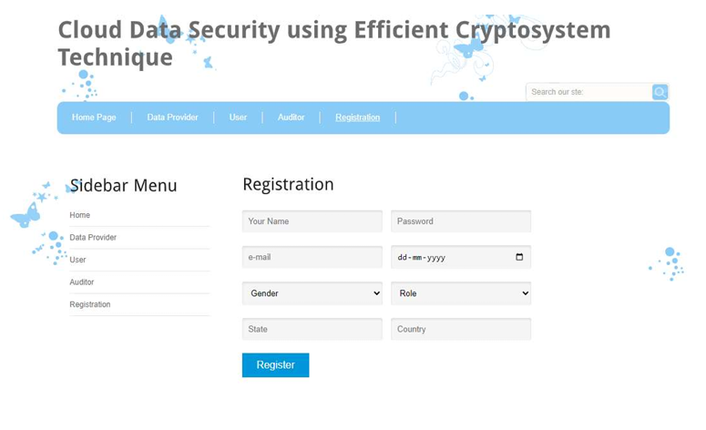Select Registration in navigation bar

(x=357, y=118)
